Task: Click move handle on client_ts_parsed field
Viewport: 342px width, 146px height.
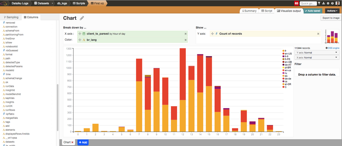Action: [x=80, y=34]
